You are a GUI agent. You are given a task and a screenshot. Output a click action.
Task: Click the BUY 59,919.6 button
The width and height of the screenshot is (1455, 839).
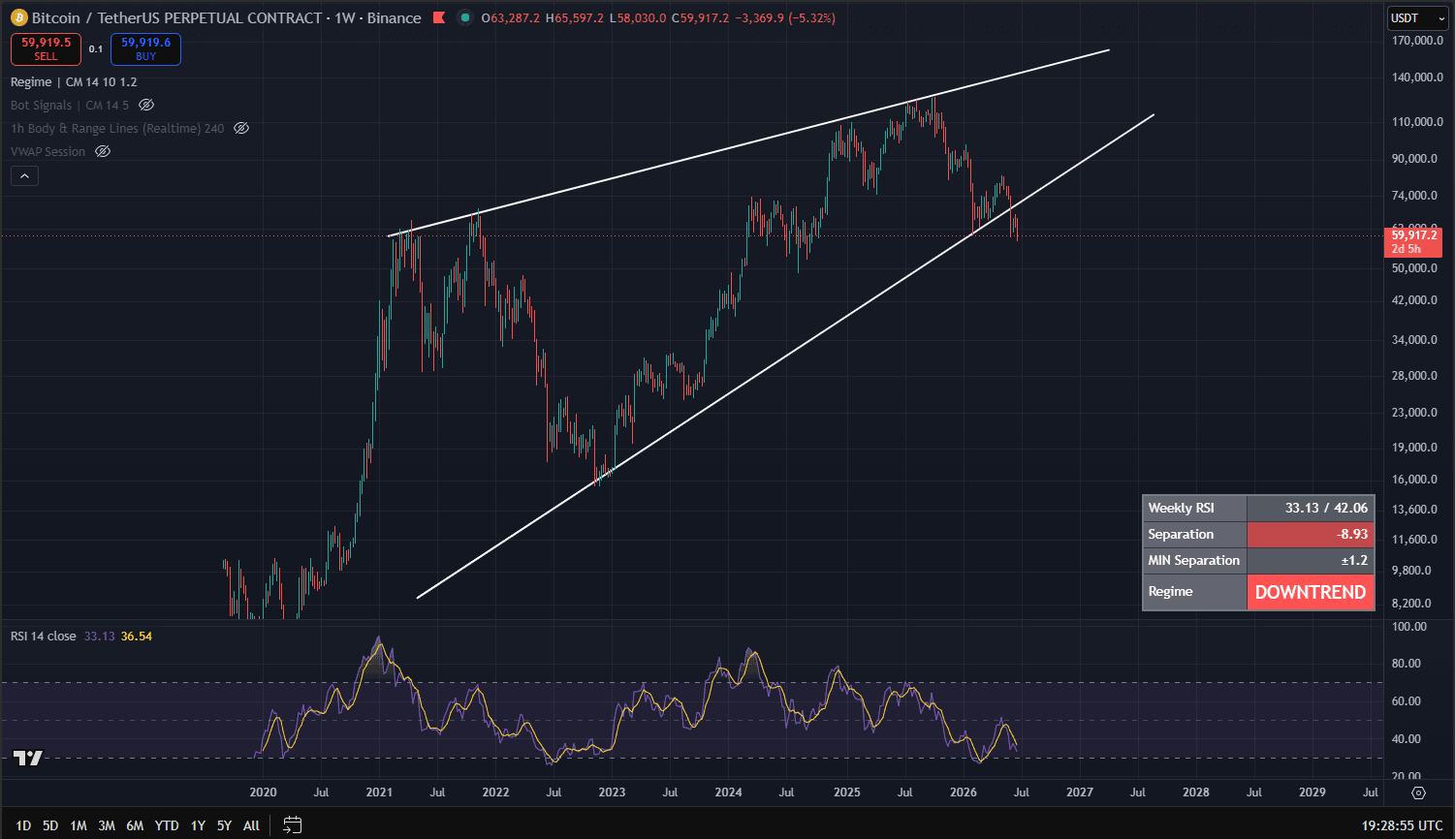click(145, 49)
